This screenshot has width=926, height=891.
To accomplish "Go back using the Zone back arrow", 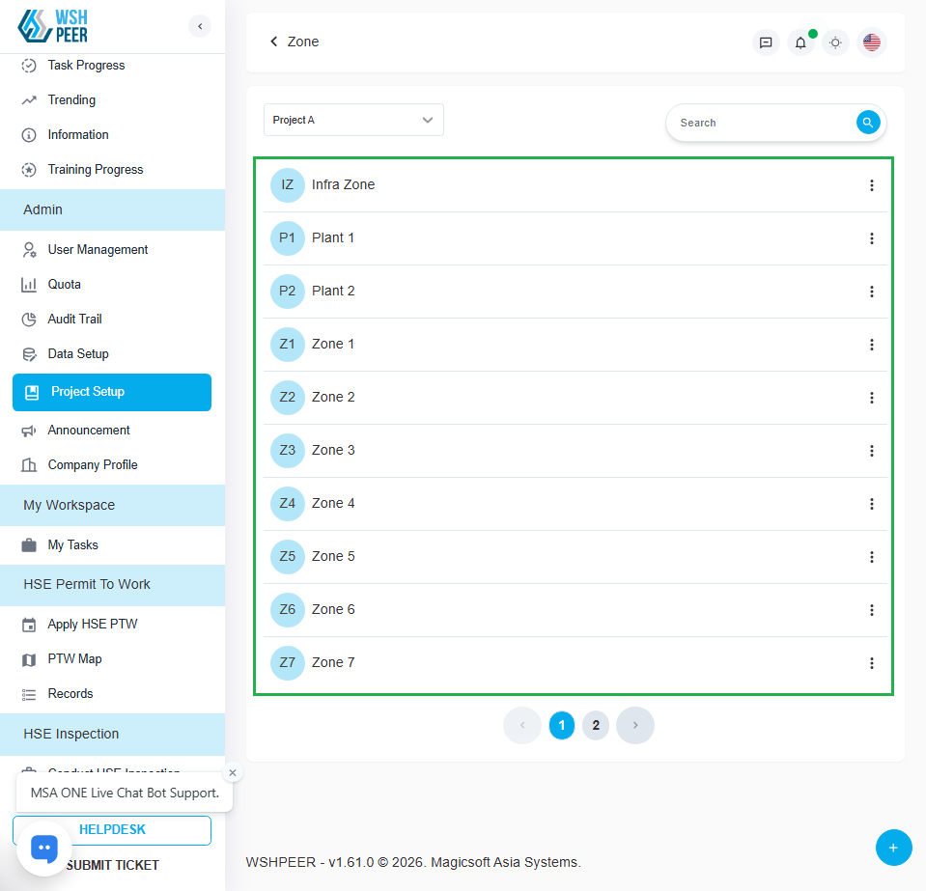I will [x=274, y=42].
